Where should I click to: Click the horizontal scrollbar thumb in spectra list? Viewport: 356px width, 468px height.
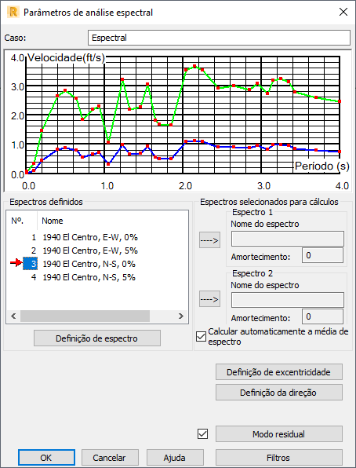pos(85,316)
